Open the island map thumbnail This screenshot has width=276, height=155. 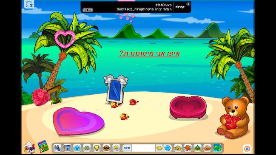[x=218, y=148]
